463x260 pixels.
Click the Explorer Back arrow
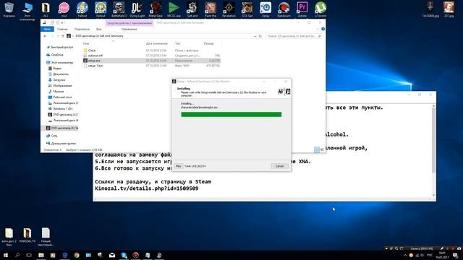[45, 36]
